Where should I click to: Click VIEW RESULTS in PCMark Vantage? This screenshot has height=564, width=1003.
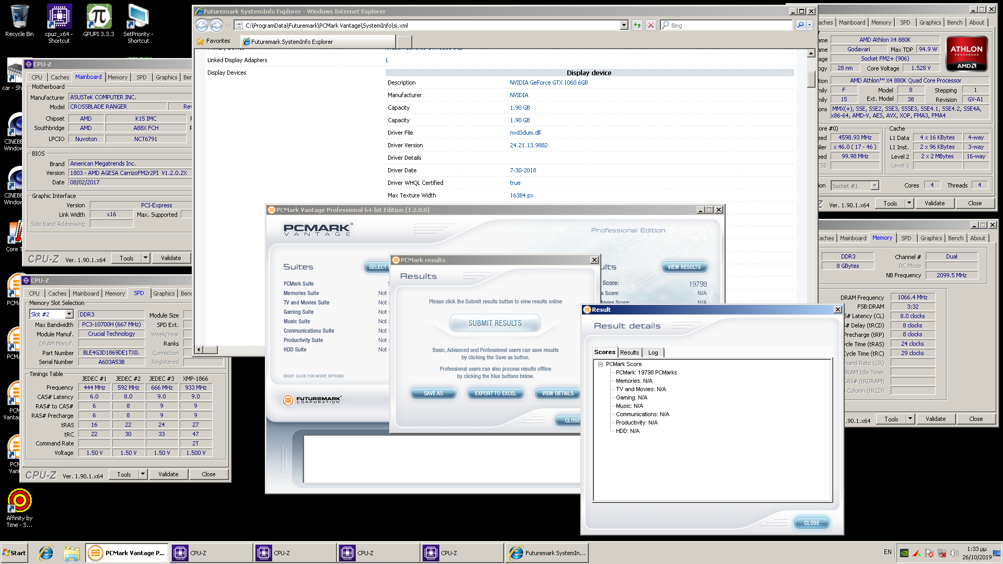[684, 267]
